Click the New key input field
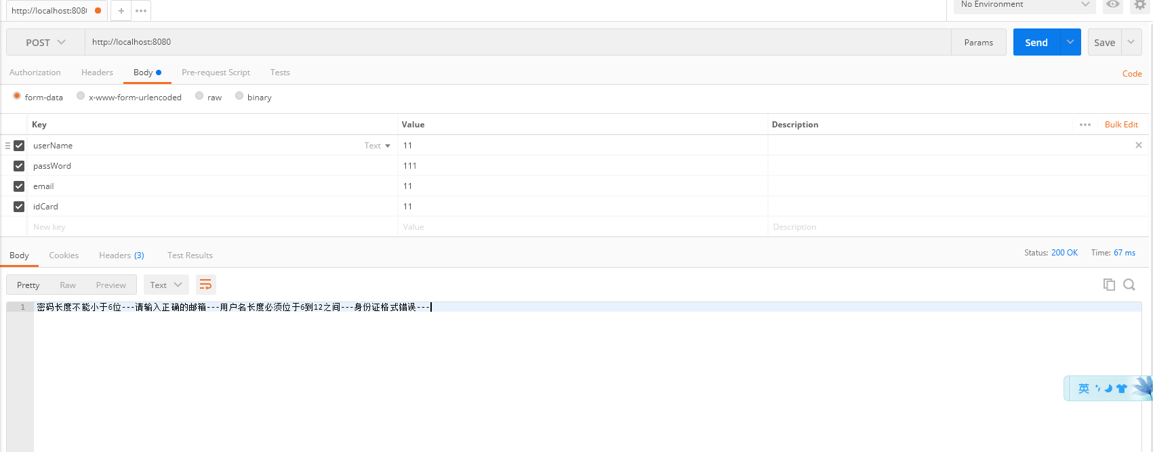Screen dimensions: 1153x452 click(212, 227)
